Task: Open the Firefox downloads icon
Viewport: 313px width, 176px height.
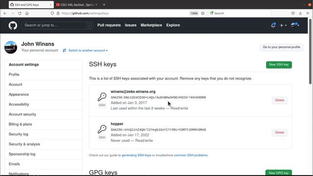Action: click(300, 13)
